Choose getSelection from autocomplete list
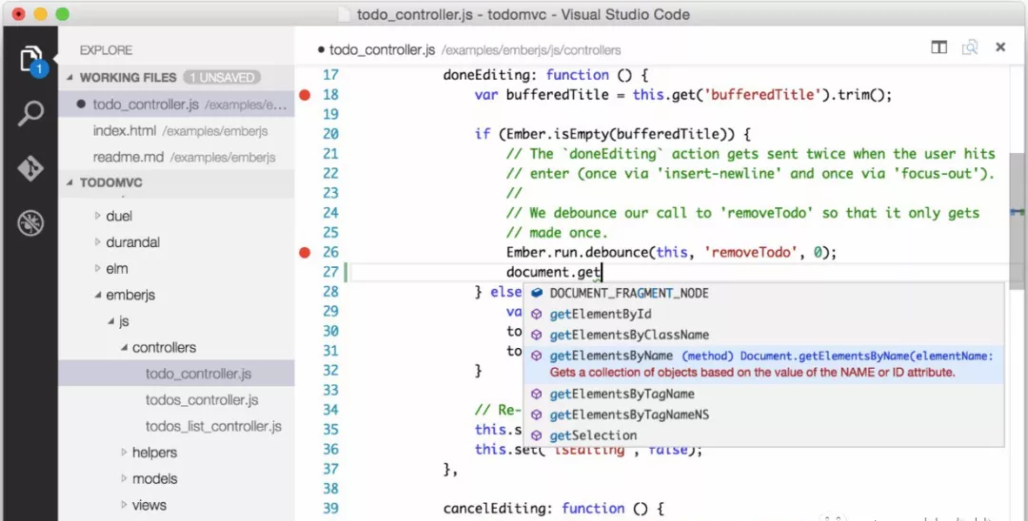1028x521 pixels. click(x=763, y=436)
